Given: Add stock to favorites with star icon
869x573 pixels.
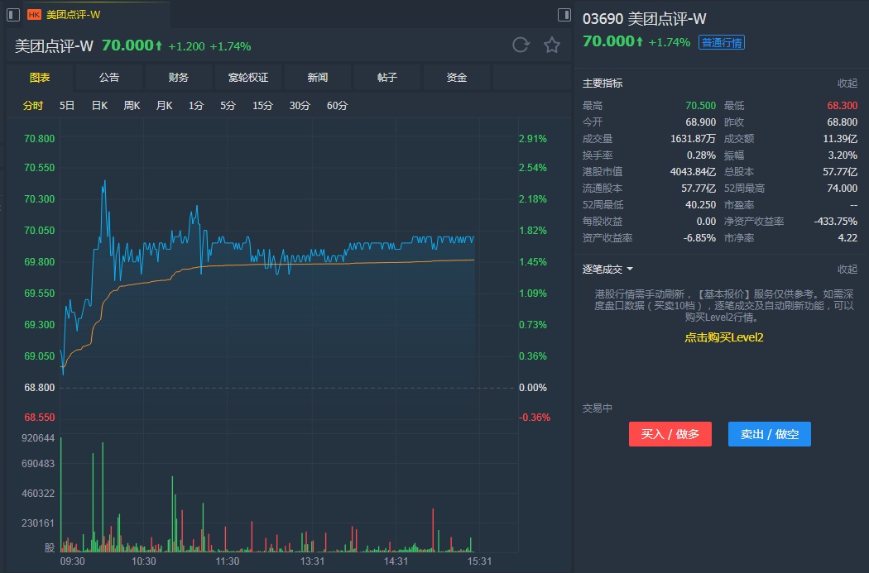Looking at the screenshot, I should [x=551, y=45].
